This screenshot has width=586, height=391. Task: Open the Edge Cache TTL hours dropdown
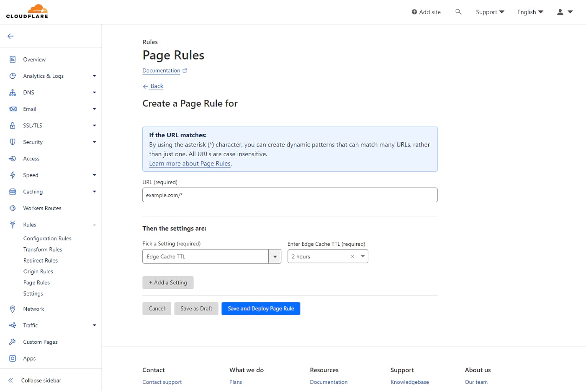point(362,256)
